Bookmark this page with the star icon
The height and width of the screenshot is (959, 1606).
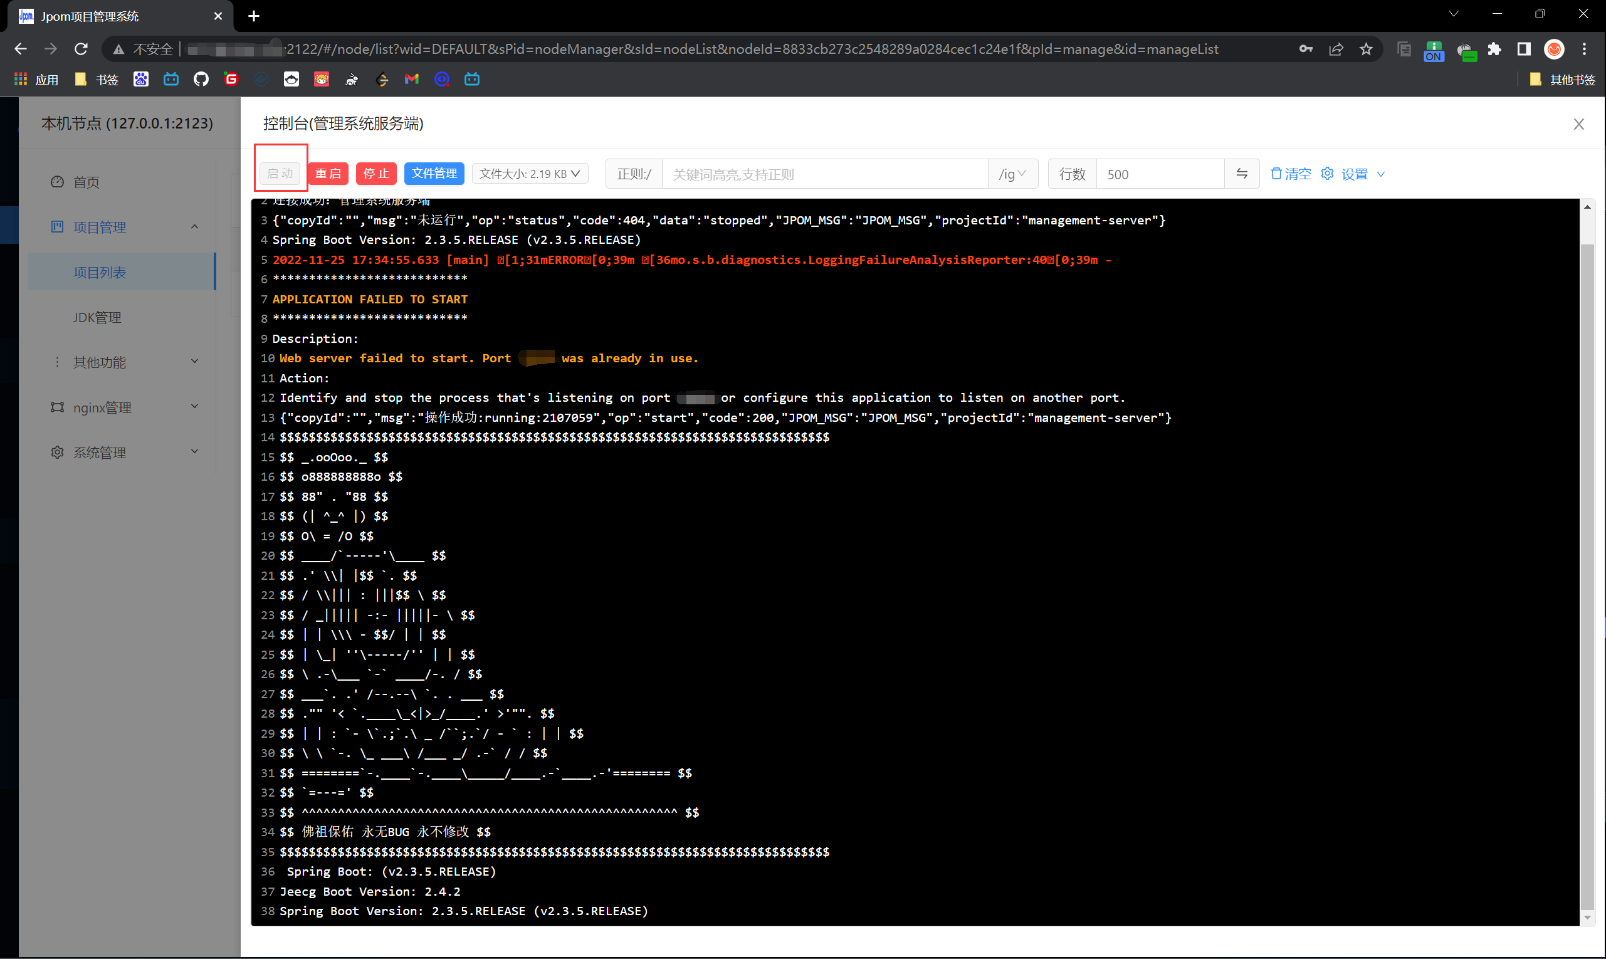pyautogui.click(x=1365, y=49)
